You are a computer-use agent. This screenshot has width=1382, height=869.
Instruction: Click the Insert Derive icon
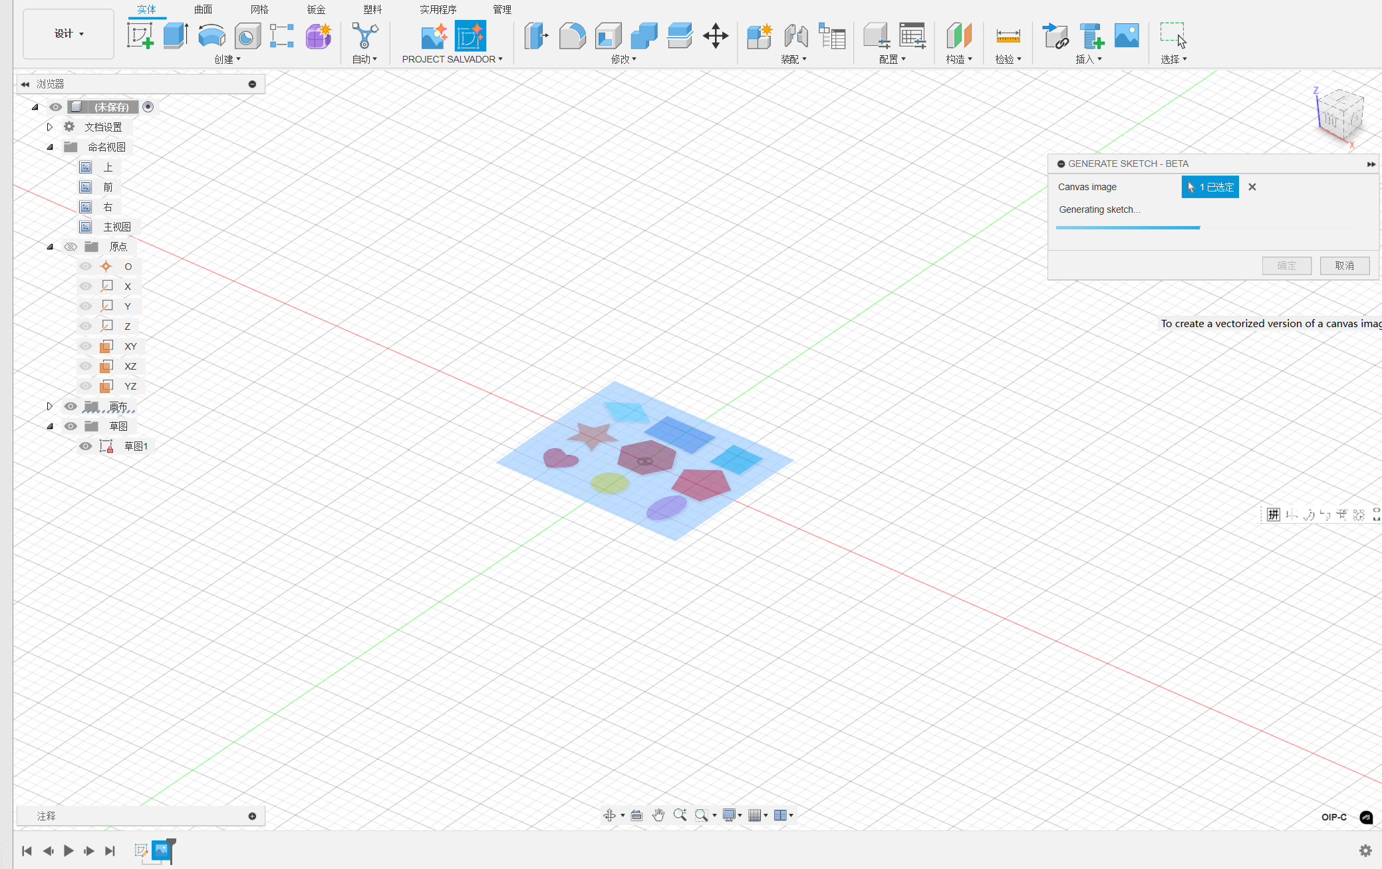click(1055, 36)
